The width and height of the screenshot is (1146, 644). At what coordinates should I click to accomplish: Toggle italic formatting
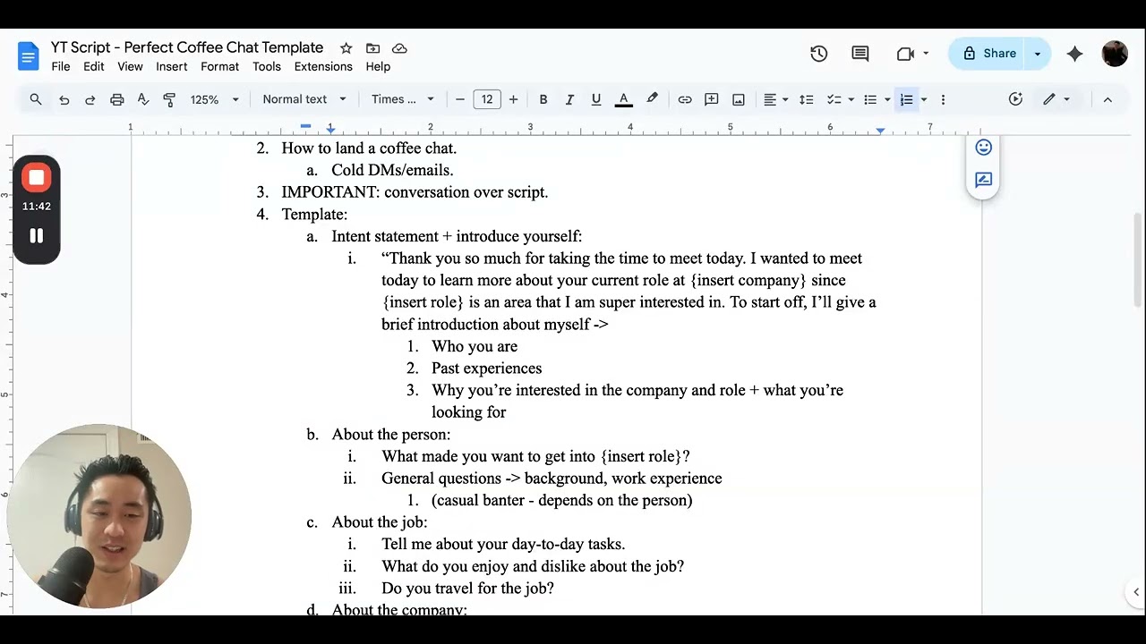pyautogui.click(x=569, y=99)
